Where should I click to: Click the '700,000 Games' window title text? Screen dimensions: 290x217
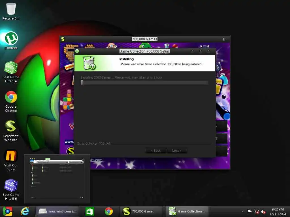point(145,39)
